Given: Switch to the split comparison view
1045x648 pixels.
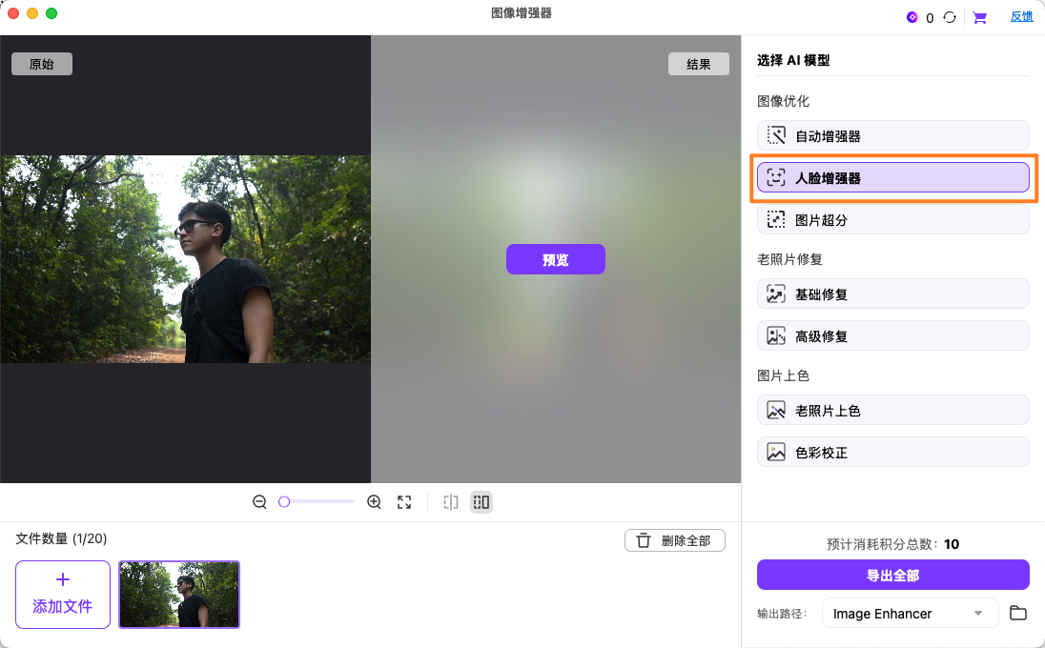Looking at the screenshot, I should point(450,501).
